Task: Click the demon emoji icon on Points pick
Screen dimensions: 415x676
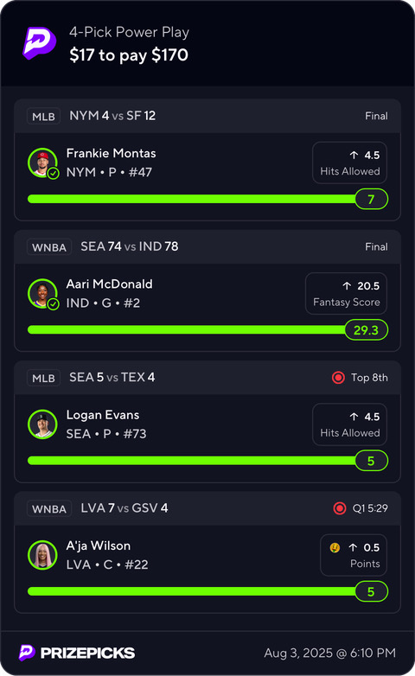Action: [335, 547]
